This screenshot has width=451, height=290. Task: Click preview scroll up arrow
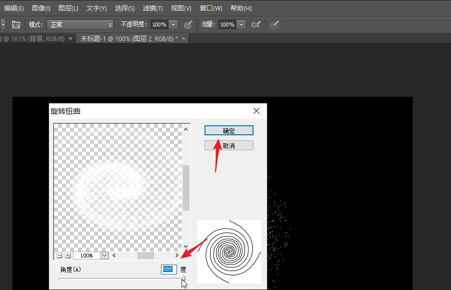186,129
